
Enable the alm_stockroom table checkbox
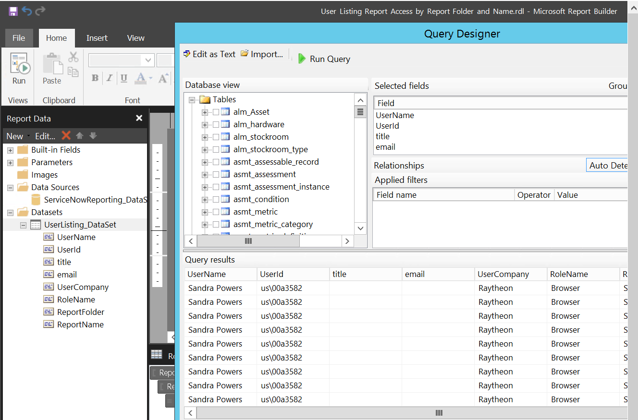pos(216,136)
